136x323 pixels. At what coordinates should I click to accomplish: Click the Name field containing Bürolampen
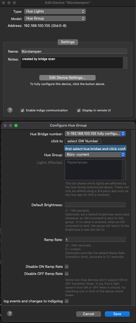[74, 51]
